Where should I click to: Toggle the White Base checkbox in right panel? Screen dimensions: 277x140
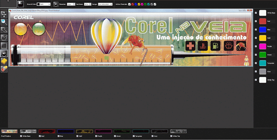(256, 13)
